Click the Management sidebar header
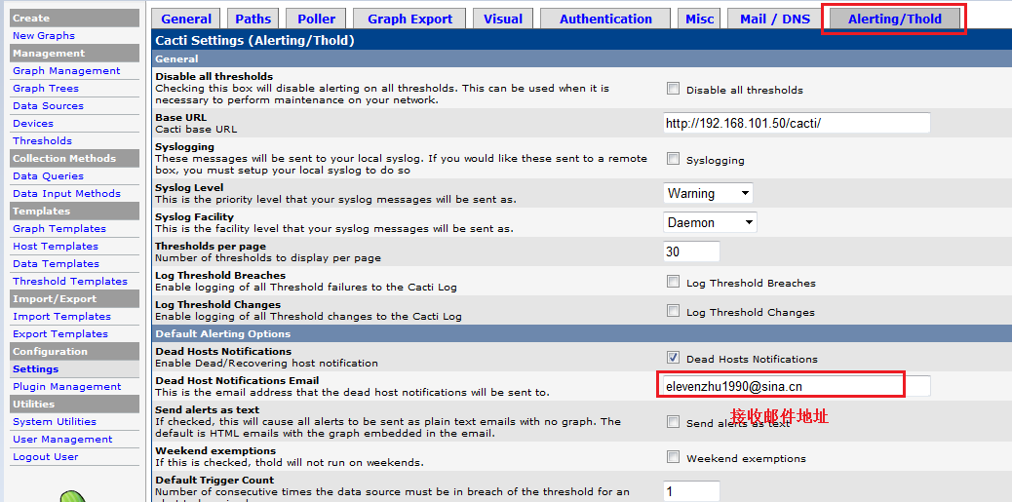Screen dimensions: 1012x502 coord(74,53)
